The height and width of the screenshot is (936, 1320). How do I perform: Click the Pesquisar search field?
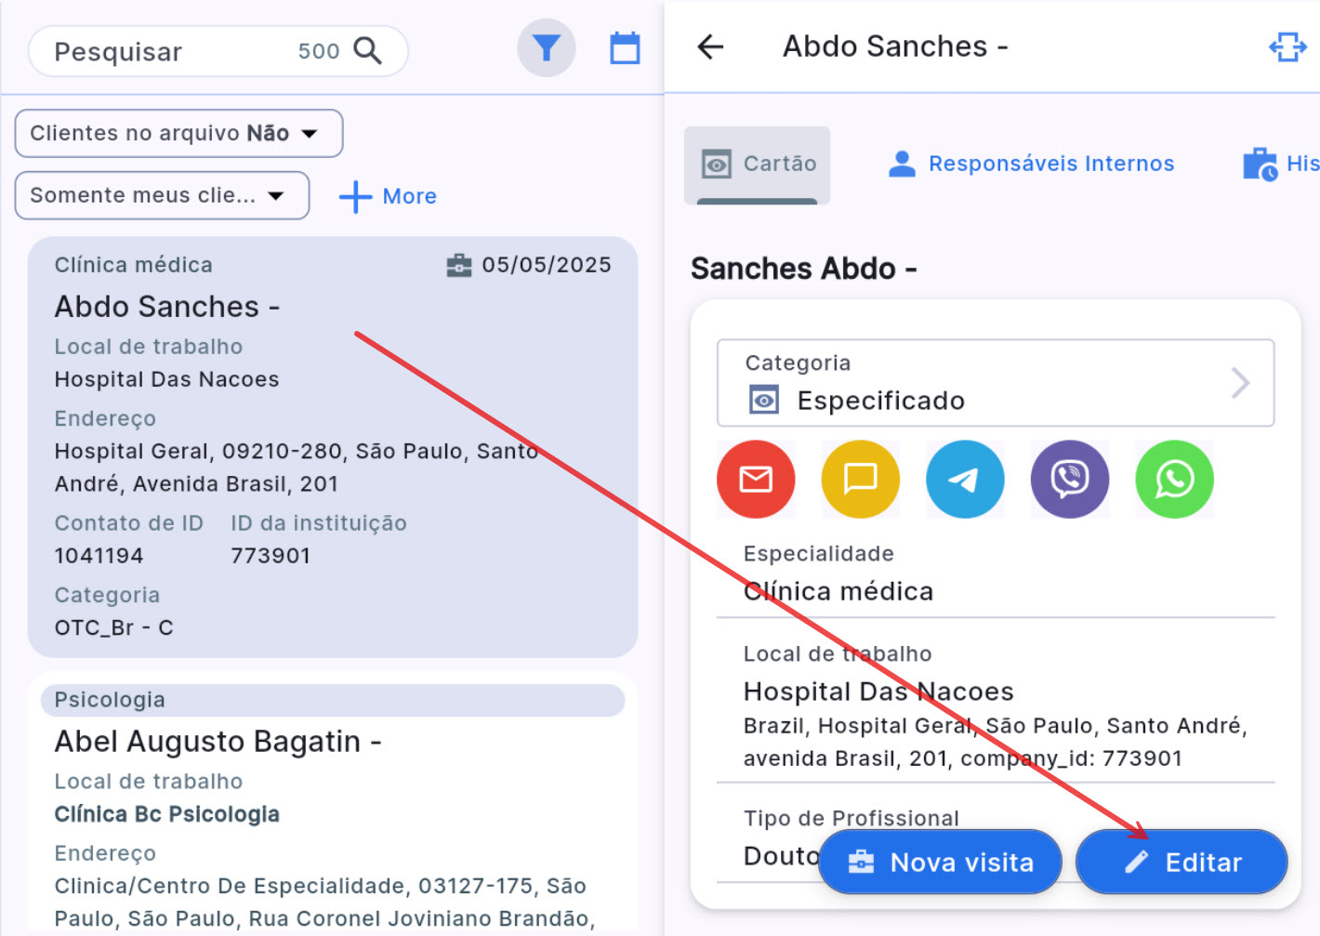pos(167,52)
